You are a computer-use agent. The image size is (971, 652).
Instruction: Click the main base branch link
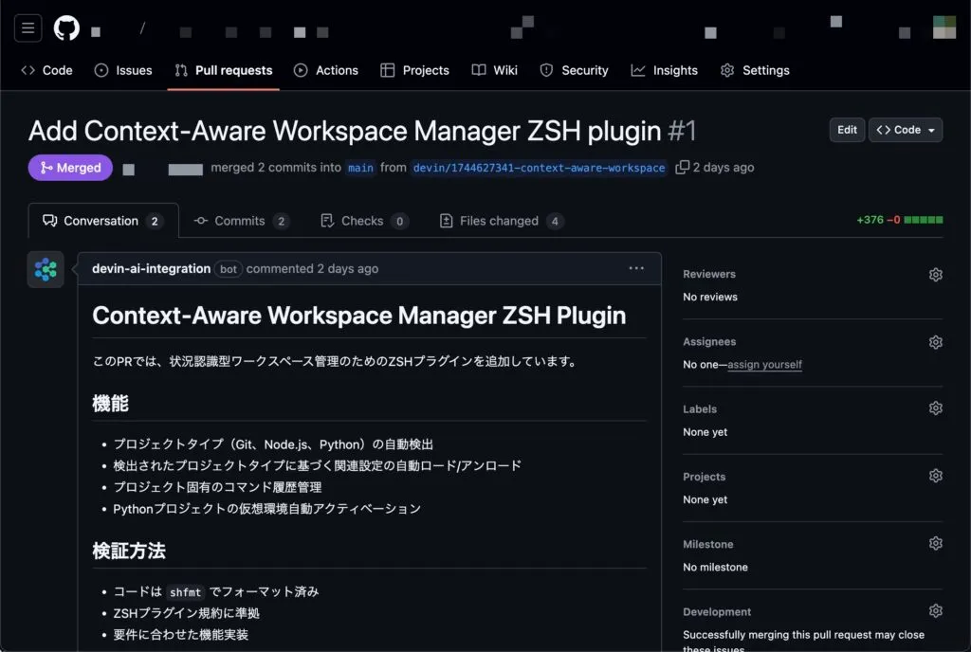click(x=360, y=168)
